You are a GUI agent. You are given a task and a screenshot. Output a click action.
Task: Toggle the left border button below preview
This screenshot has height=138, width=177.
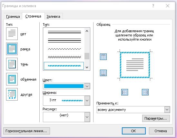(124, 92)
